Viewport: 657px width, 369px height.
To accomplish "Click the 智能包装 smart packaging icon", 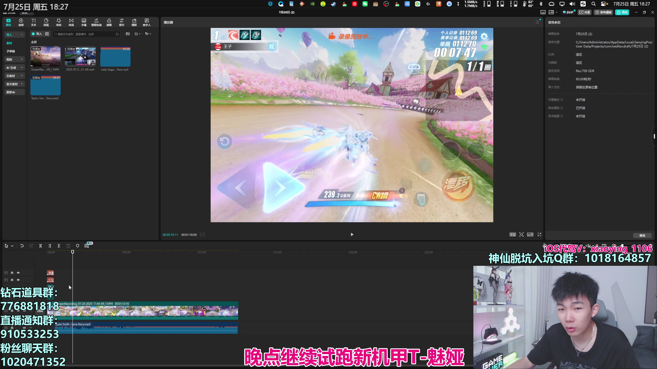I will tap(96, 22).
